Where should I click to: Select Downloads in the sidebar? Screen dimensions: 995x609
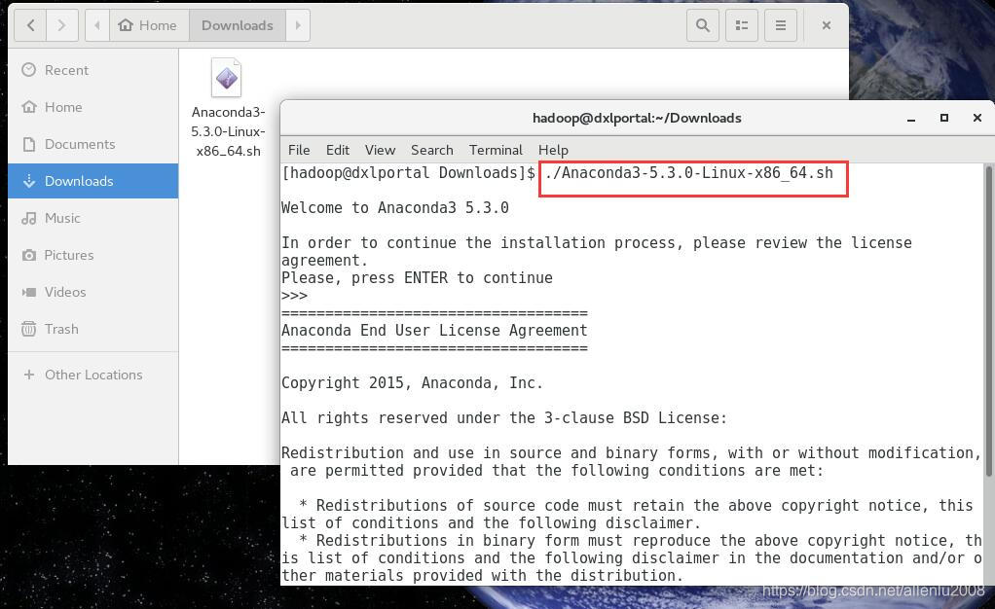pos(93,181)
